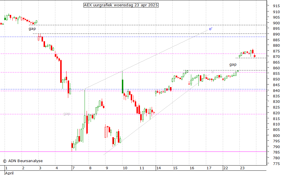Click date label 11 on time axis
The height and width of the screenshot is (175, 281).
[x=142, y=168]
